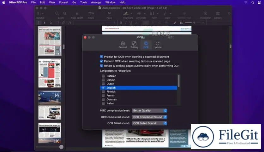Enable Italian language recognition

click(x=103, y=103)
